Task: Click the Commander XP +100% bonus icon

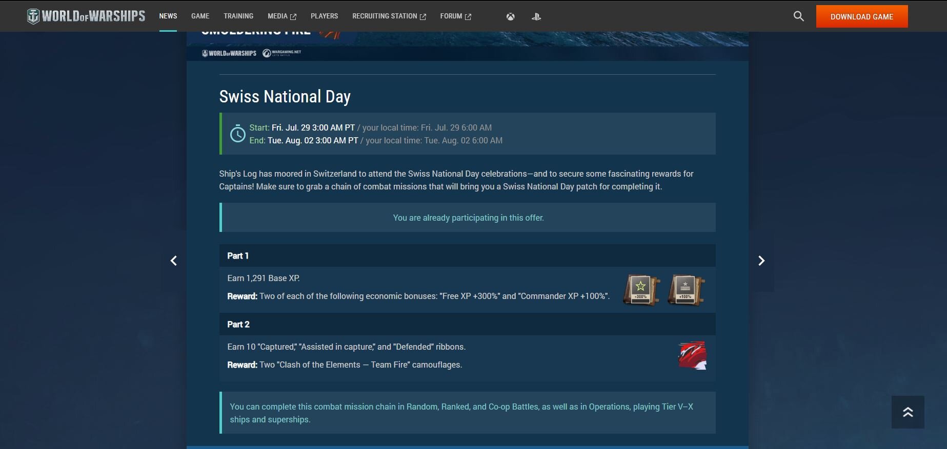Action: (686, 290)
